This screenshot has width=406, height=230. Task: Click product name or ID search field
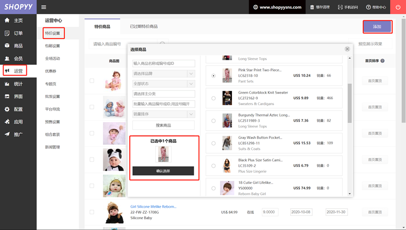163,63
